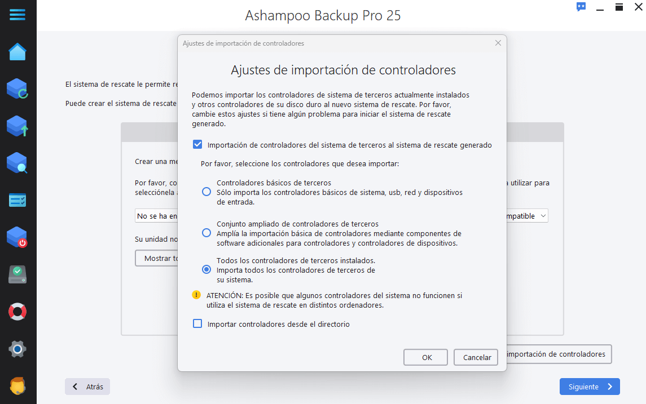Screen dimensions: 646x404
Task: Select Conjunto ampliado de controladores option
Action: (206, 233)
